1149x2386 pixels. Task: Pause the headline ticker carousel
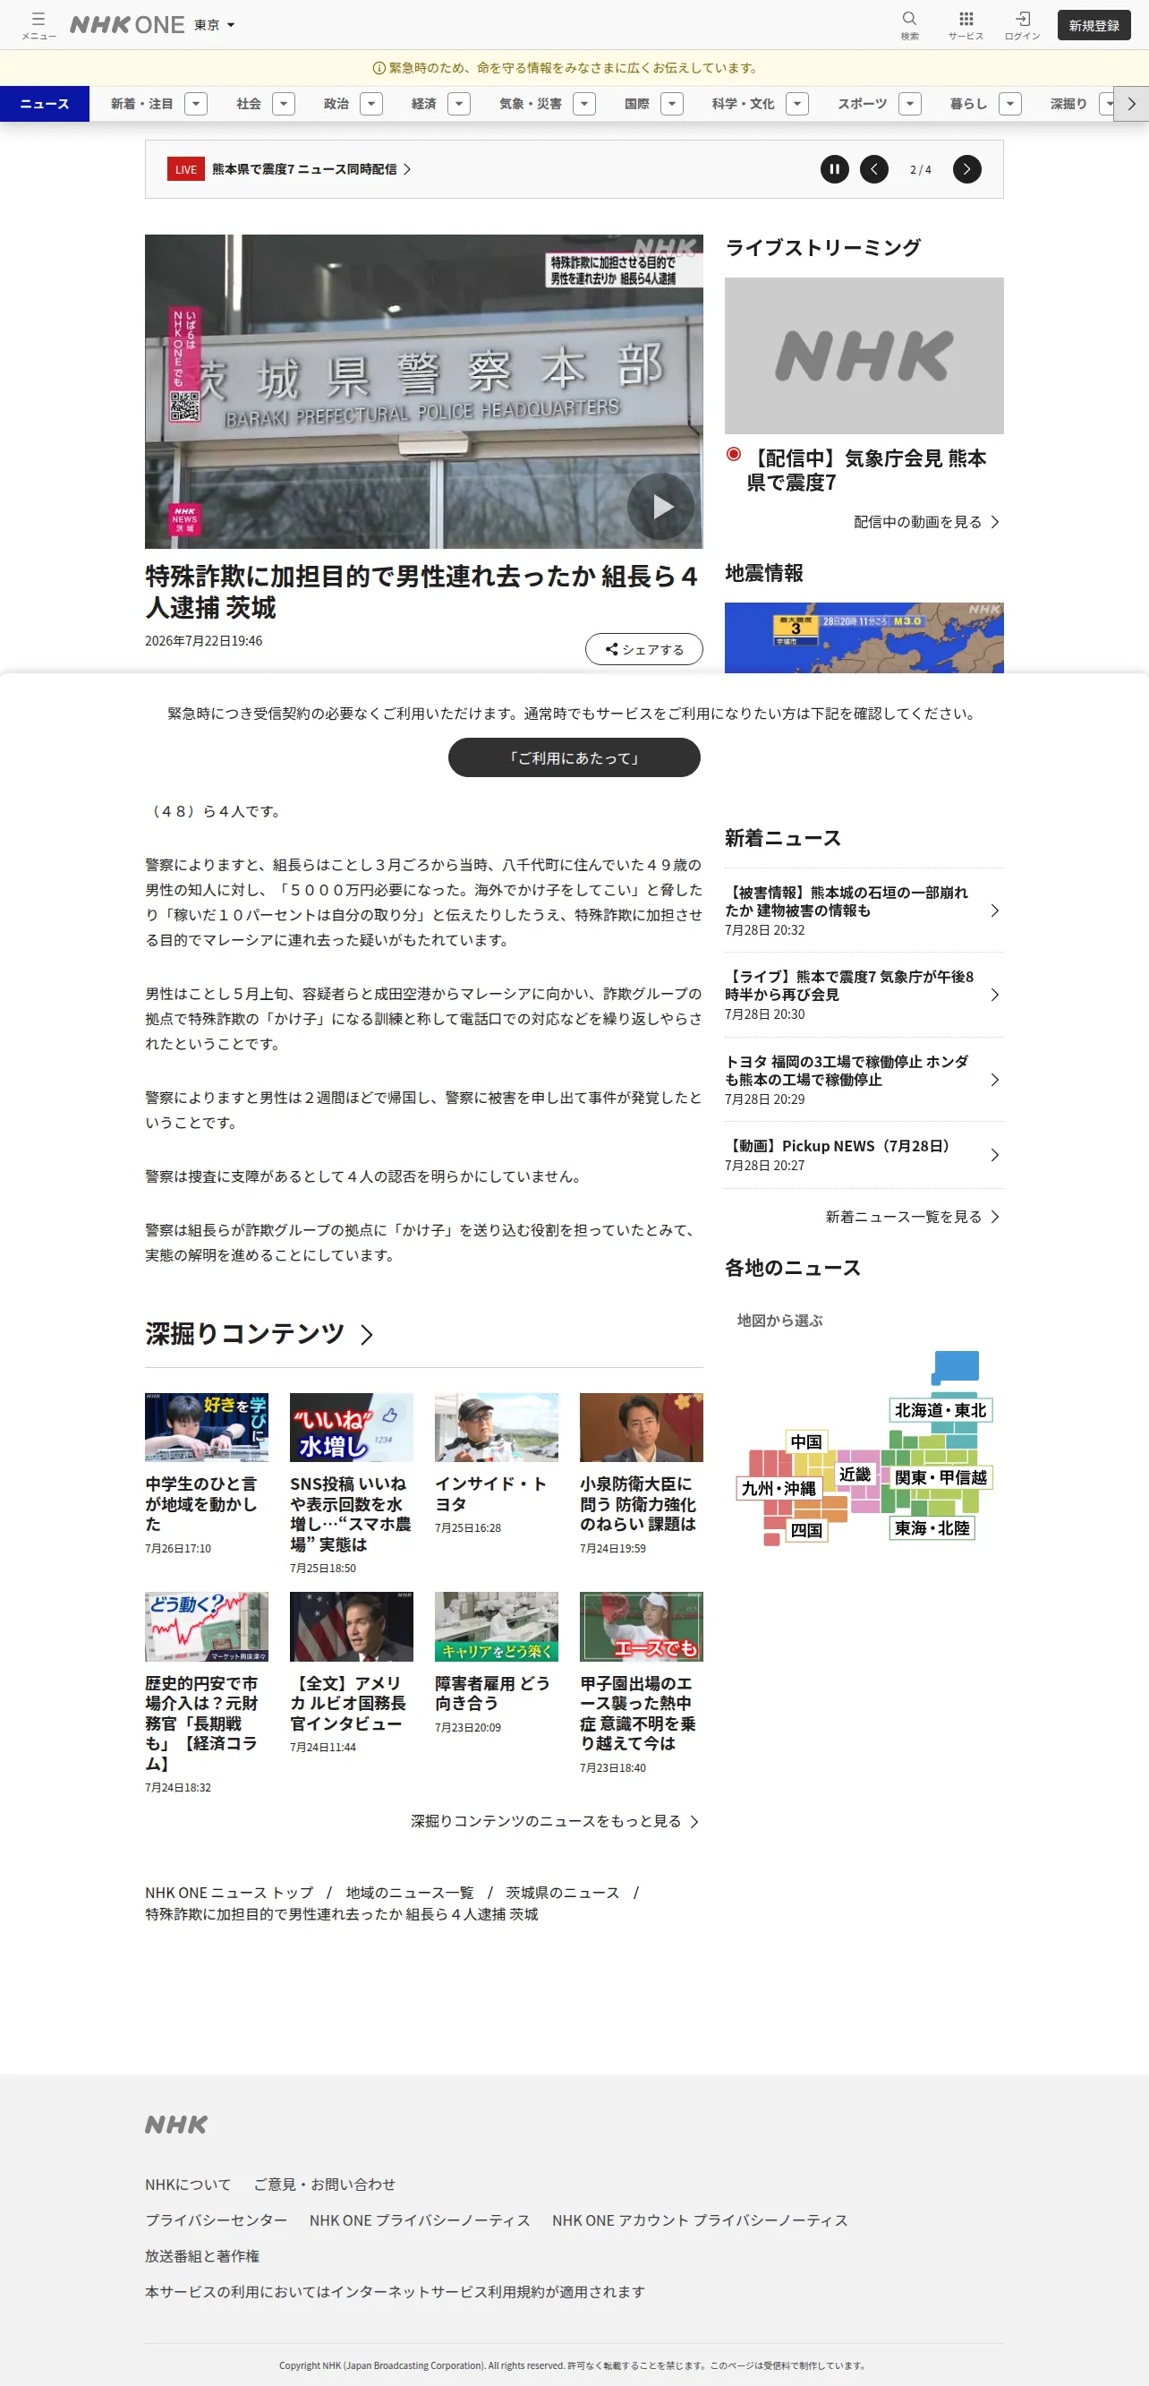[x=834, y=169]
